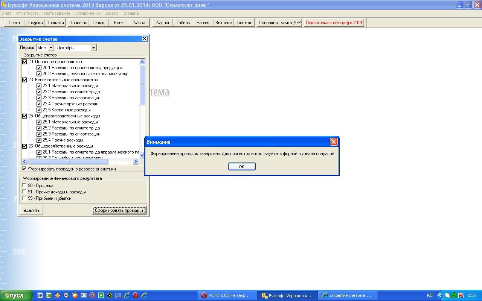Close the Внимание dialog with the X
Screen dimensions: 482x301
(x=333, y=142)
